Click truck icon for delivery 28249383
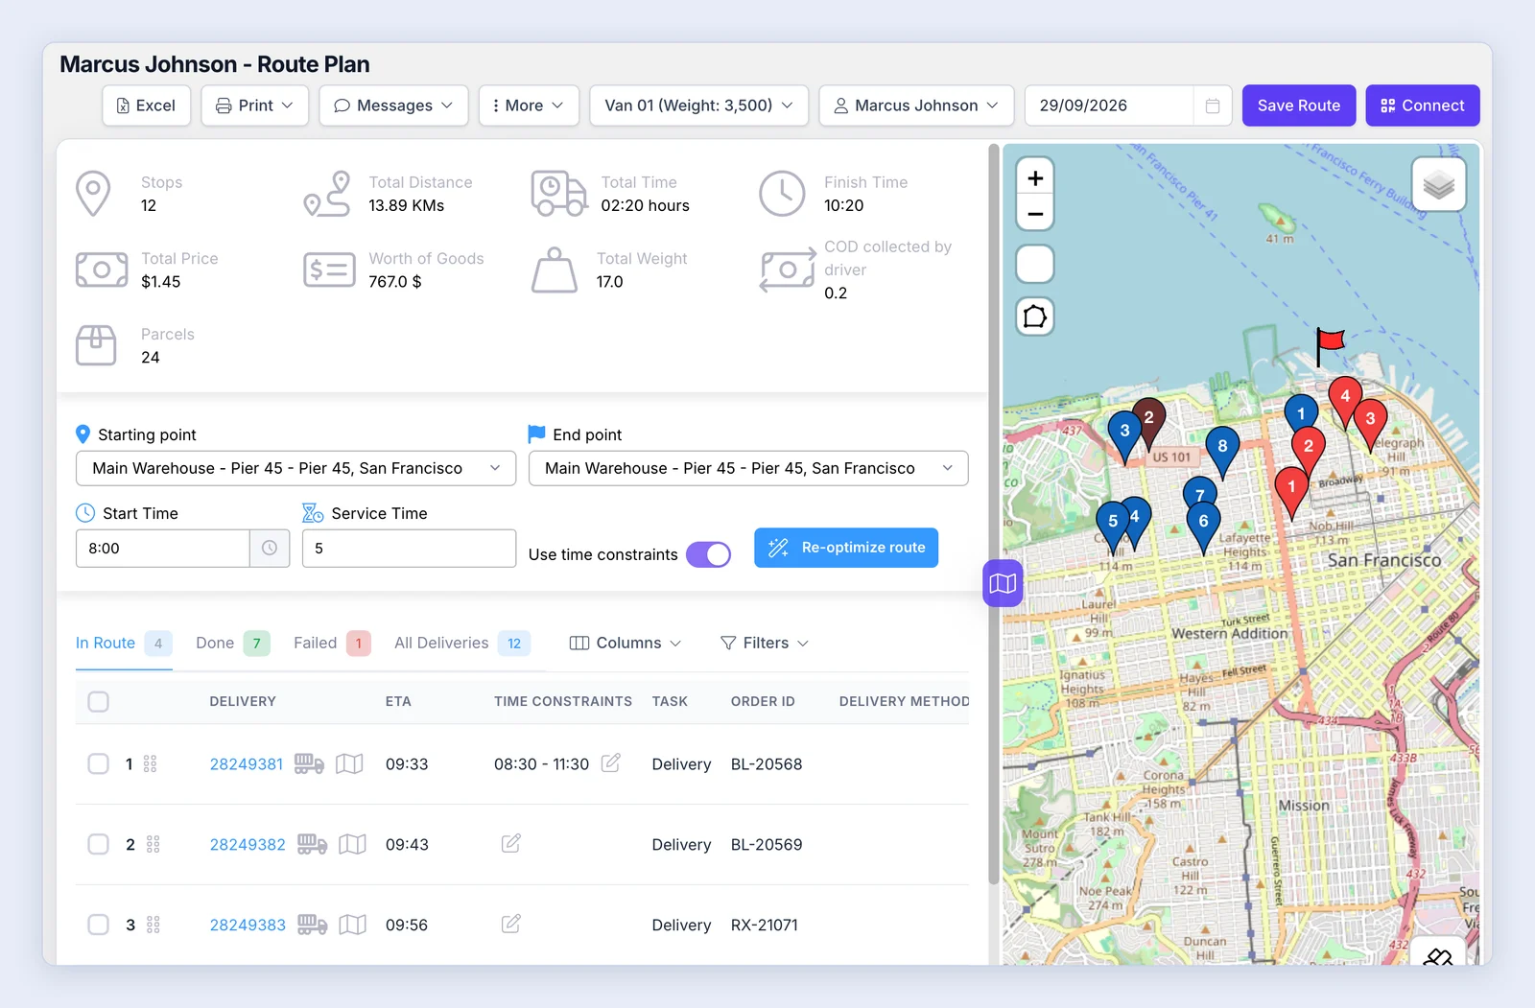The image size is (1535, 1008). click(312, 925)
